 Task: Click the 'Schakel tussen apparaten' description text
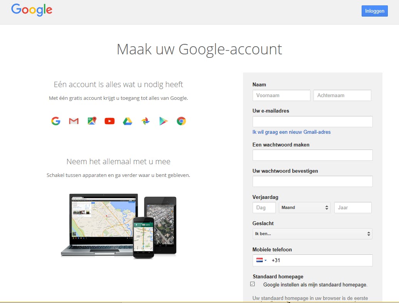[x=118, y=175]
